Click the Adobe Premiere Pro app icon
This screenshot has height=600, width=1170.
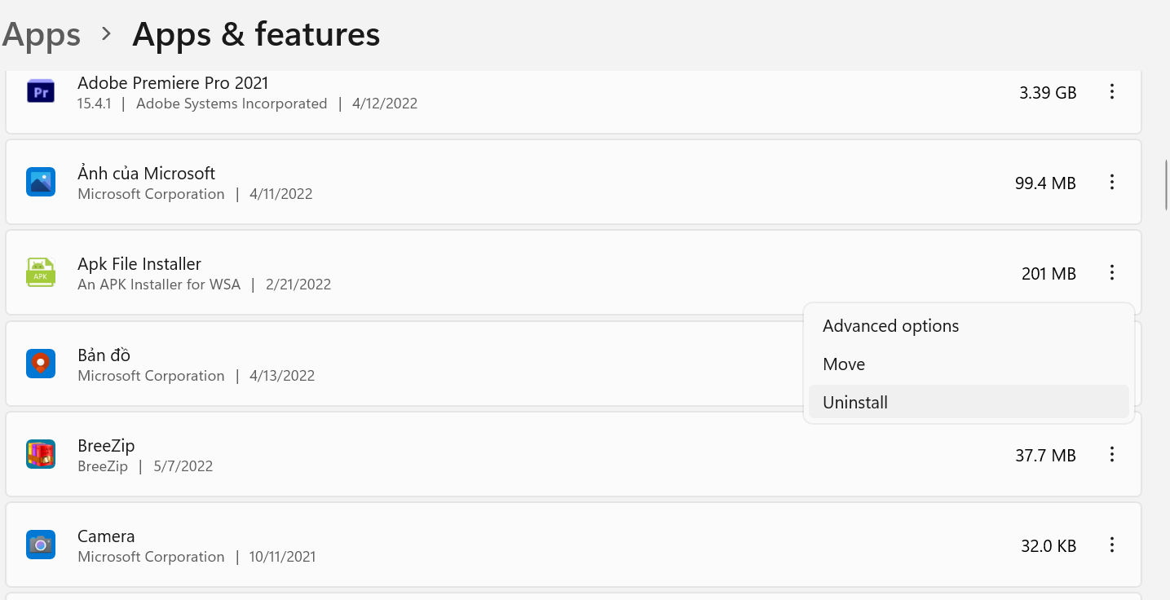(41, 92)
